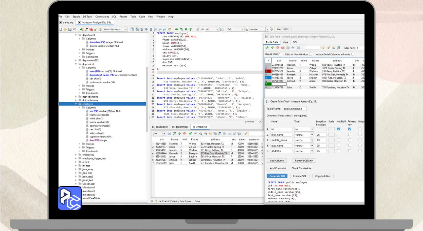Click green plus icon in results grid toolbar
The width and height of the screenshot is (423, 231).
(179, 134)
